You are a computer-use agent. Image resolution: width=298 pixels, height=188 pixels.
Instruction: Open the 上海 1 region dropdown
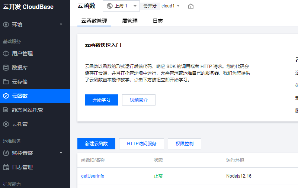[x=121, y=6]
